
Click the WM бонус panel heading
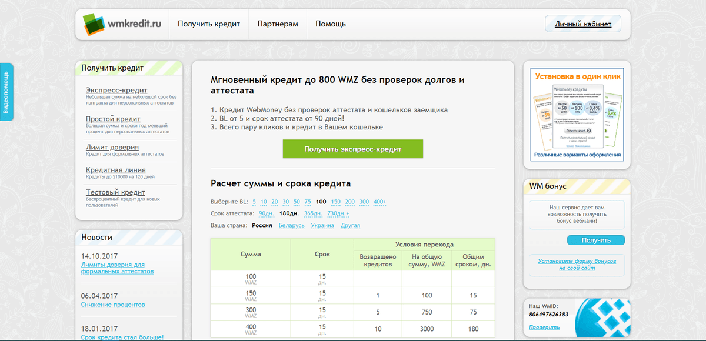[x=548, y=186]
